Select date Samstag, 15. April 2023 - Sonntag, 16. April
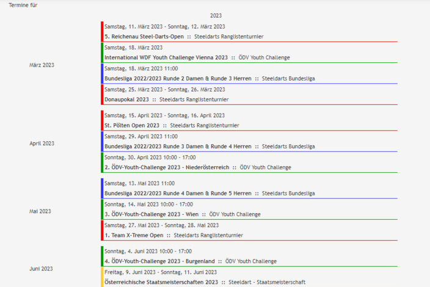The image size is (430, 287). [164, 115]
